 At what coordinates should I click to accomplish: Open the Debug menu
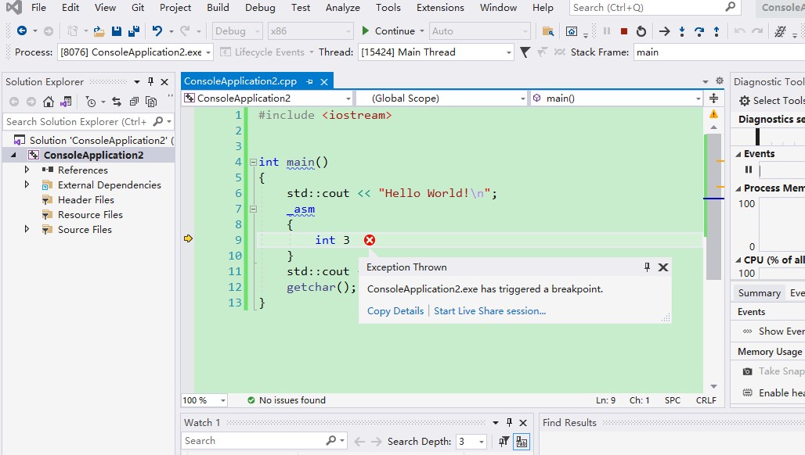coord(260,8)
